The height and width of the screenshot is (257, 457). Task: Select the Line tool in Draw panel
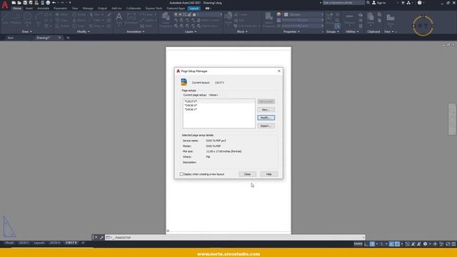pyautogui.click(x=6, y=18)
